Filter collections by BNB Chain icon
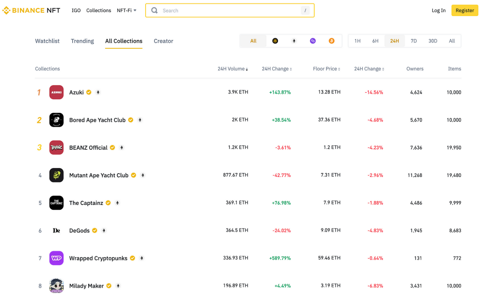 275,41
